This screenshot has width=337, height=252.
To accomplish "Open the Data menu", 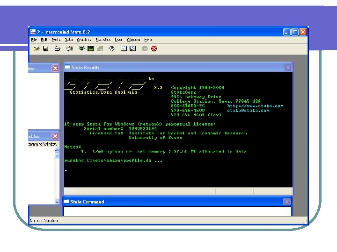I will coord(69,40).
